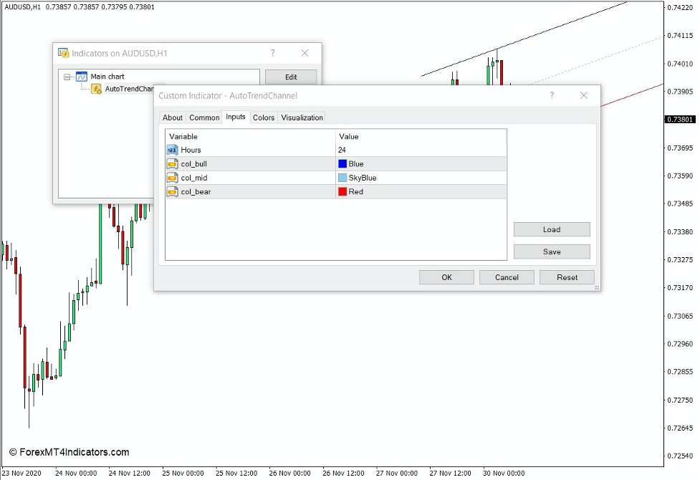
Task: Collapse the Main chart tree node
Action: click(68, 76)
